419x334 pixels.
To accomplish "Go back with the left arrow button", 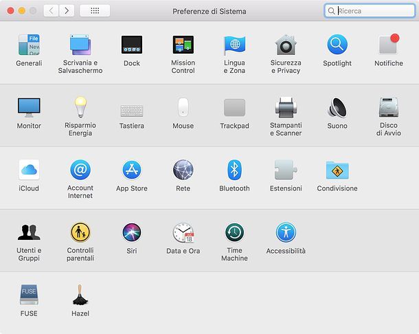I will coord(51,11).
